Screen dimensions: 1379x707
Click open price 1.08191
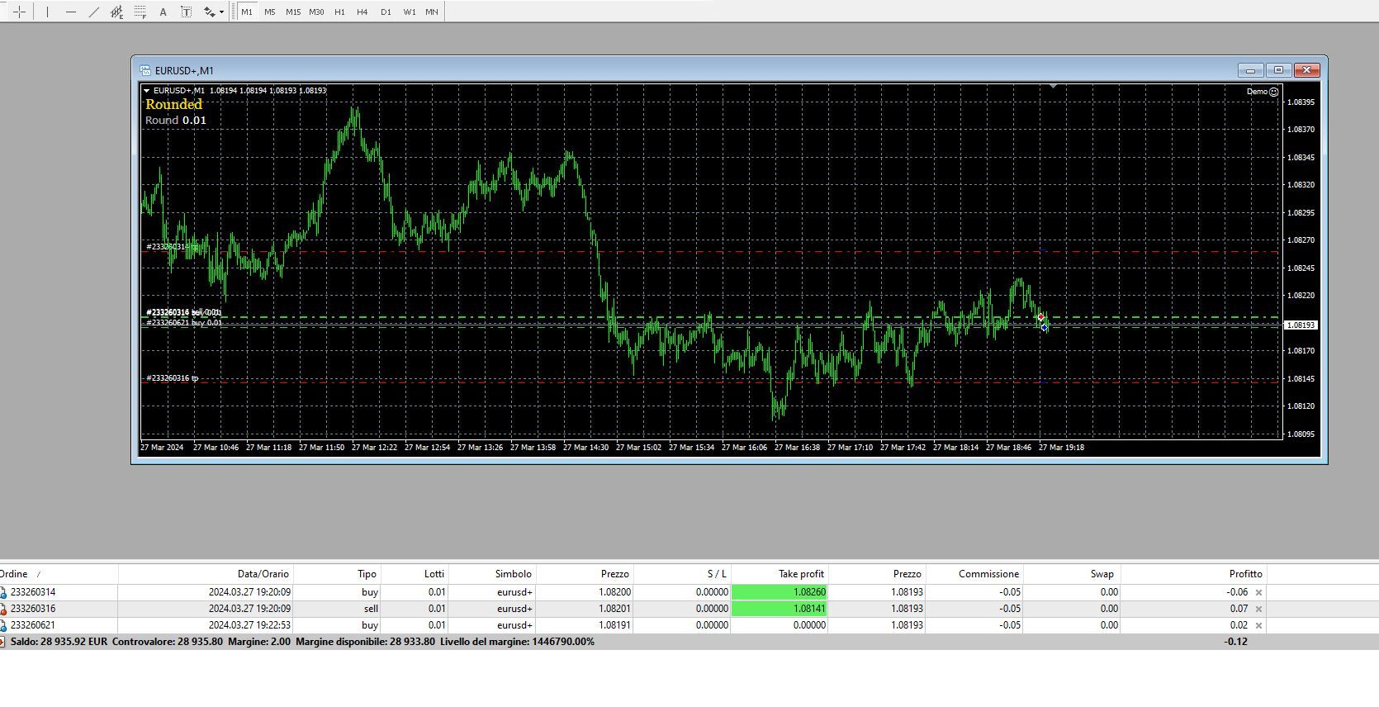coord(614,625)
